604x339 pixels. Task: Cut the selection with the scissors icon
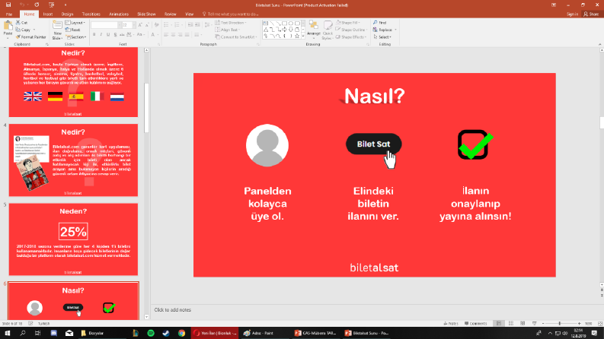pos(18,23)
